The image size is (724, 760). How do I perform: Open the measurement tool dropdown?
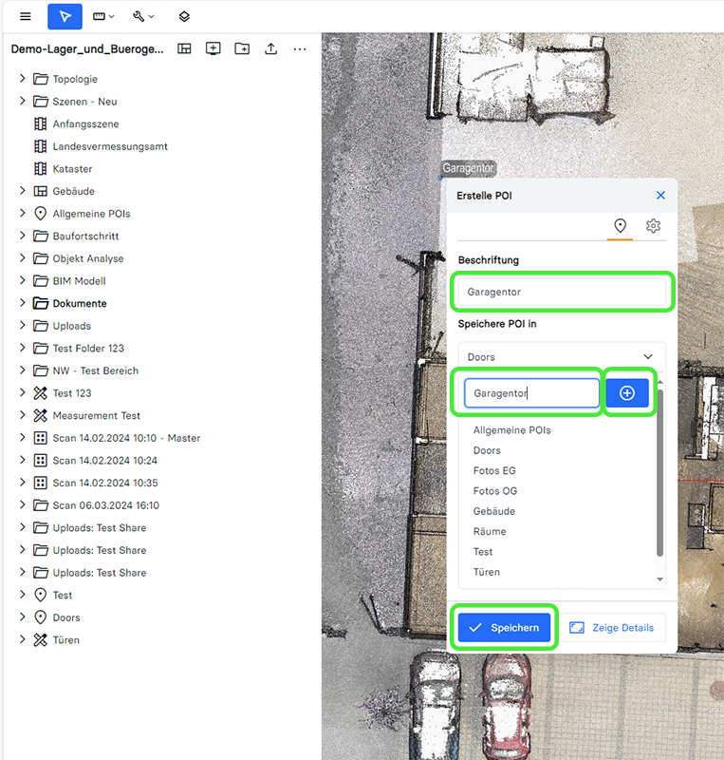click(103, 16)
